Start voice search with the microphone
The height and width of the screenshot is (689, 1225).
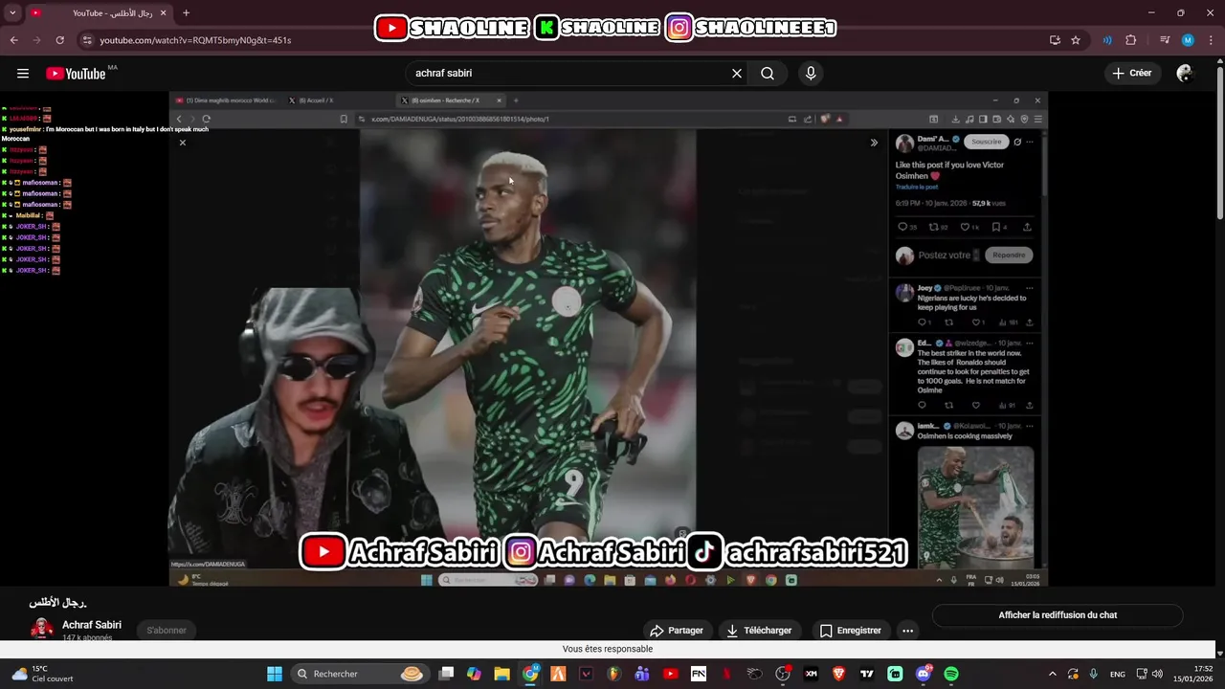point(811,73)
